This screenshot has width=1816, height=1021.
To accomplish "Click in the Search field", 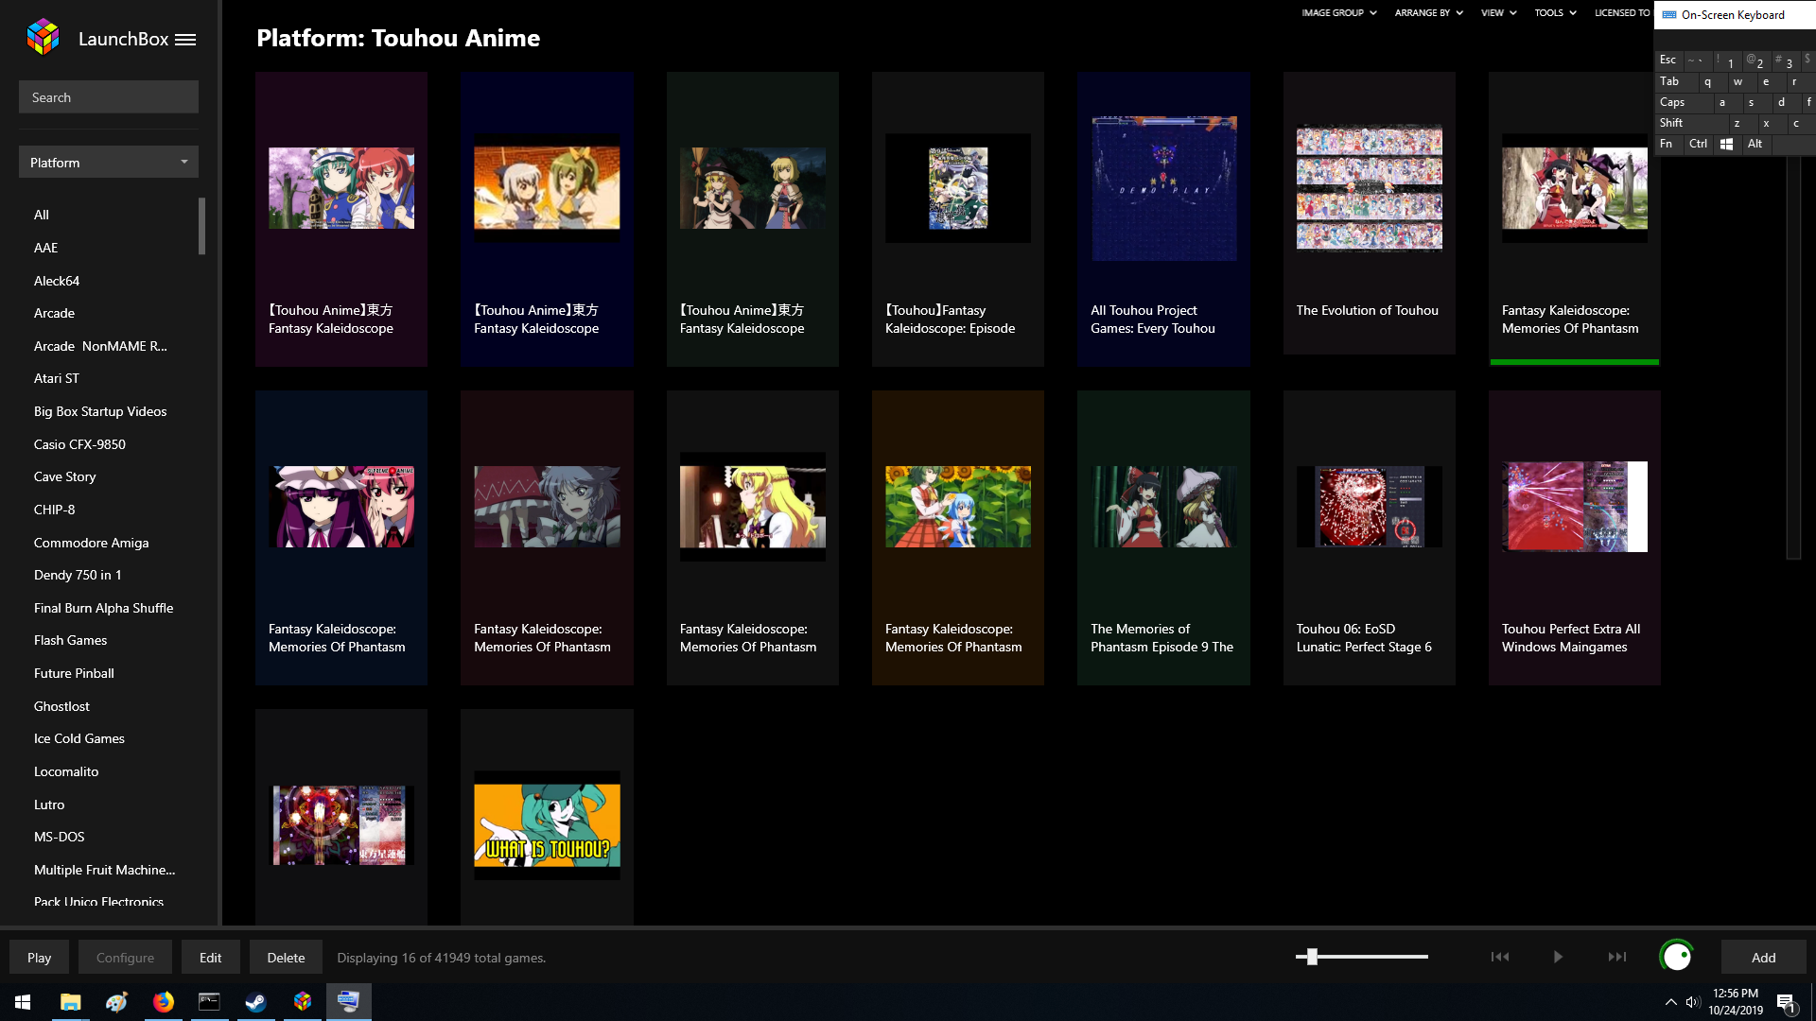I will click(x=109, y=97).
